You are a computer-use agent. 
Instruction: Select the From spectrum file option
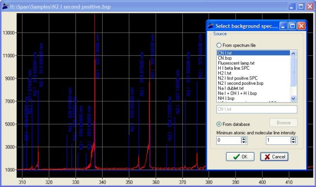click(236, 45)
